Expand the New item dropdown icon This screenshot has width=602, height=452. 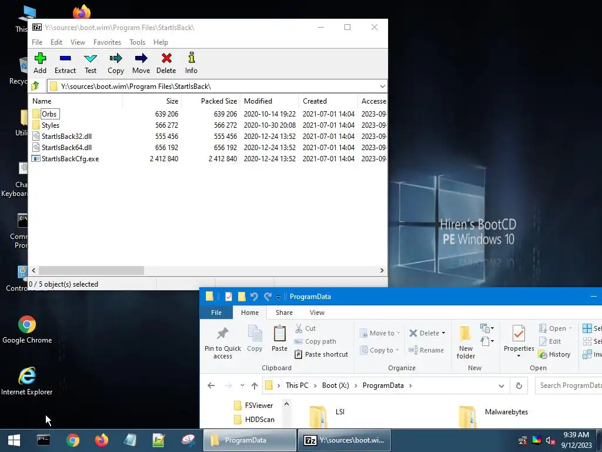tap(487, 328)
